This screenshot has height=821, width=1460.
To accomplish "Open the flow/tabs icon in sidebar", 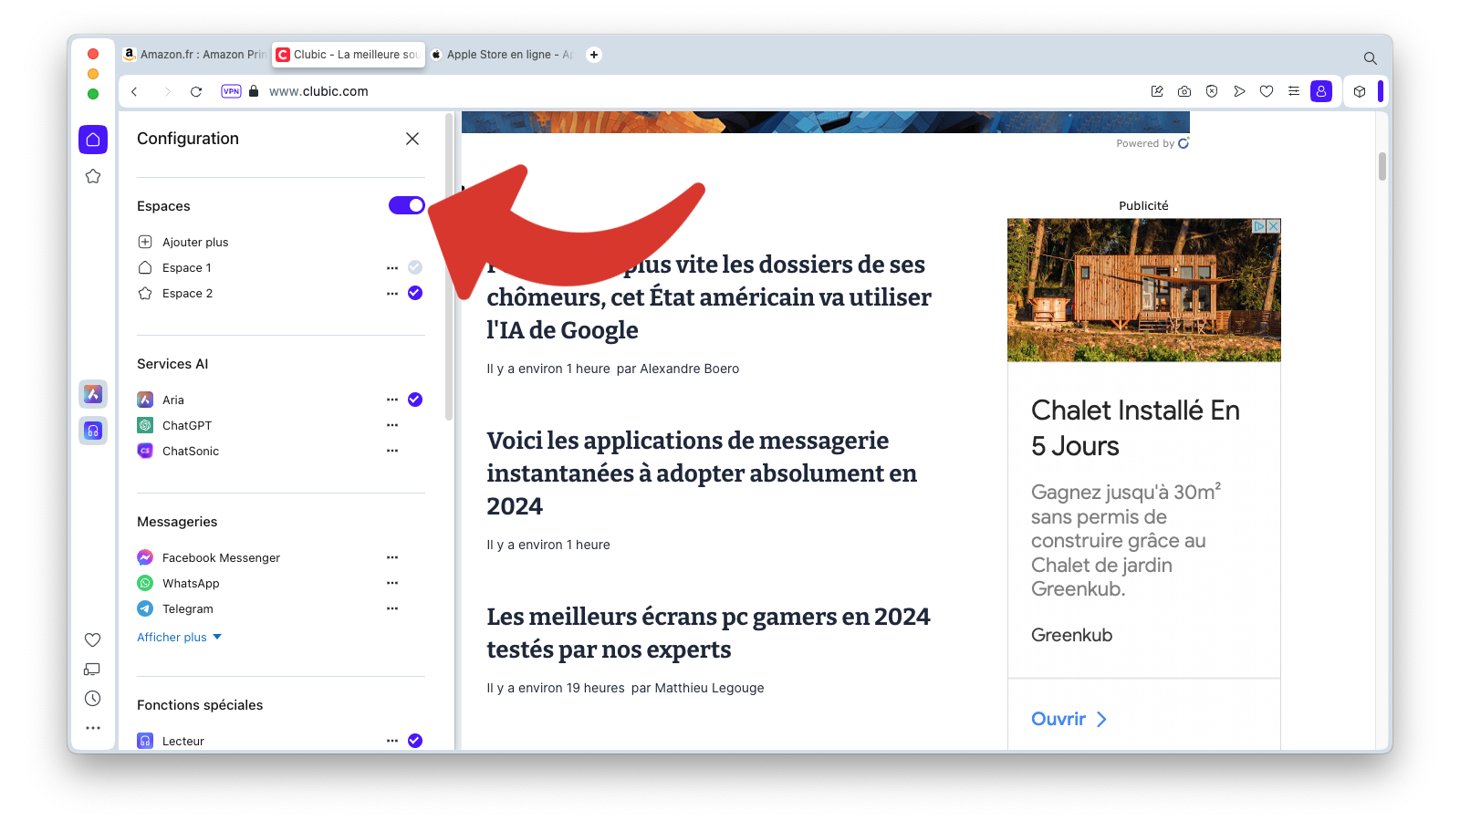I will [x=92, y=670].
